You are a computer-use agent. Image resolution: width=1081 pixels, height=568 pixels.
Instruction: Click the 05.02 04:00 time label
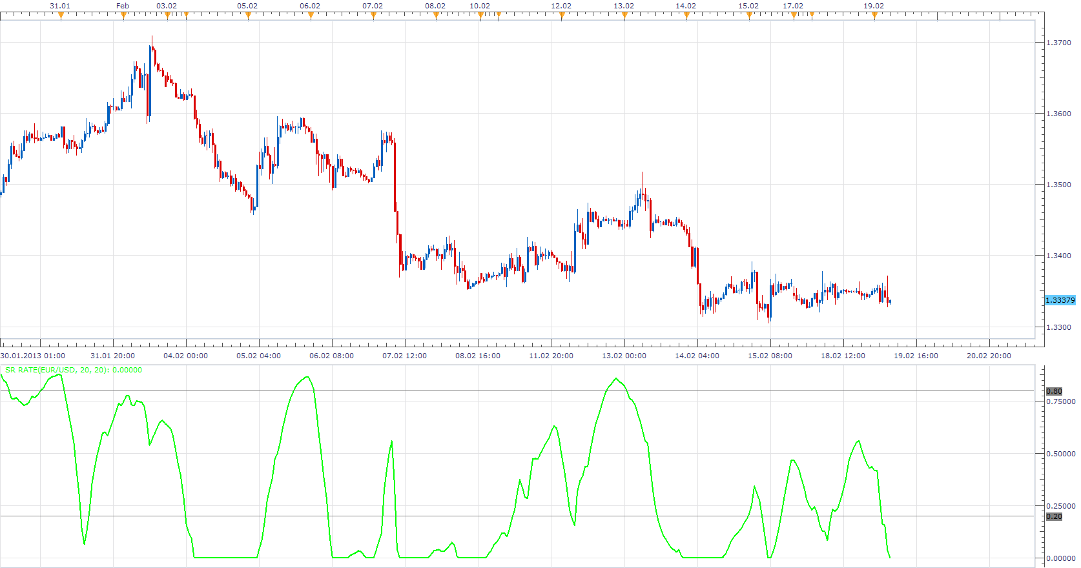tap(259, 356)
